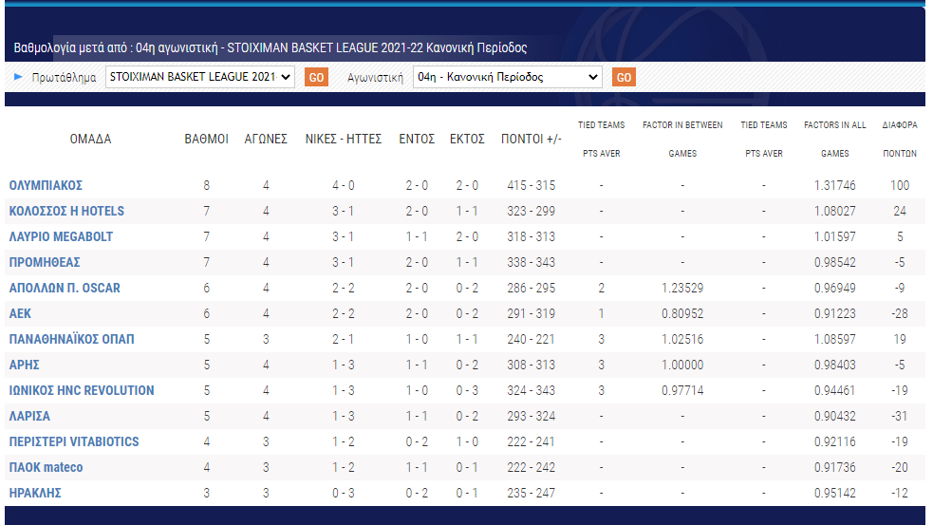Click the FACTORS IN ALL GAMES header
Image resolution: width=933 pixels, height=525 pixels.
click(x=835, y=139)
